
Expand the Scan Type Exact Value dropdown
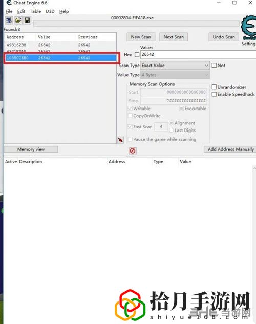click(175, 66)
